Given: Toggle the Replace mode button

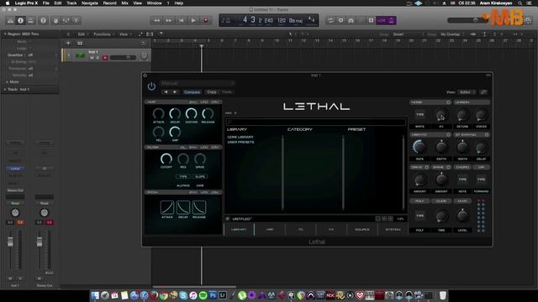Looking at the screenshot, I should click(x=340, y=20).
